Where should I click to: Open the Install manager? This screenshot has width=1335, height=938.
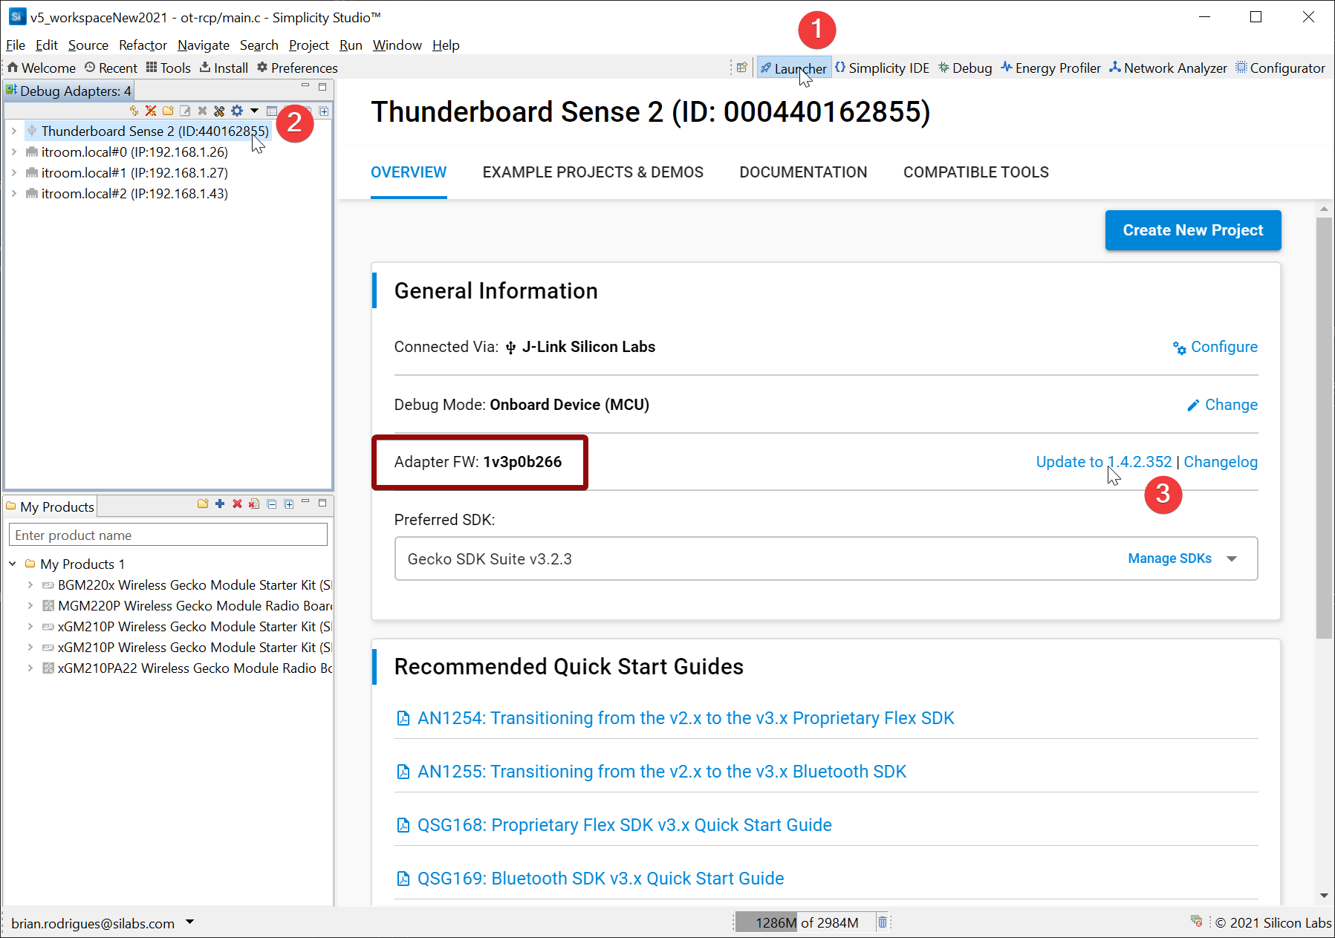tap(224, 68)
